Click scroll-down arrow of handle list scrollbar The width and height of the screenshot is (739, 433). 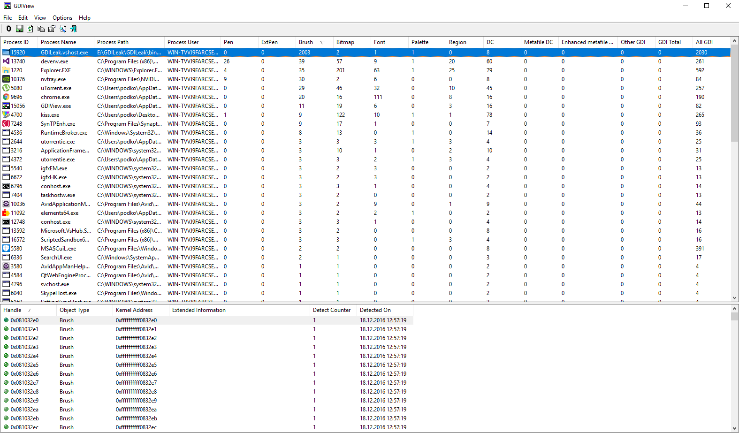pos(734,428)
